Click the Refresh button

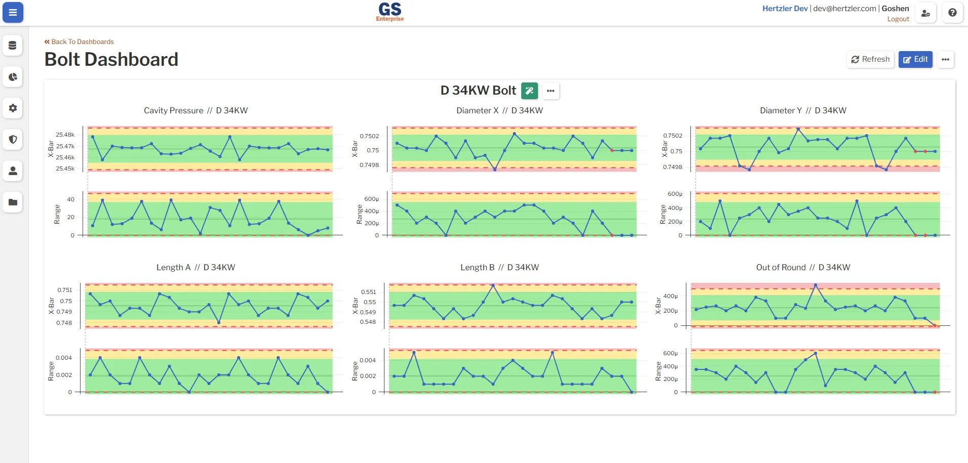point(870,59)
